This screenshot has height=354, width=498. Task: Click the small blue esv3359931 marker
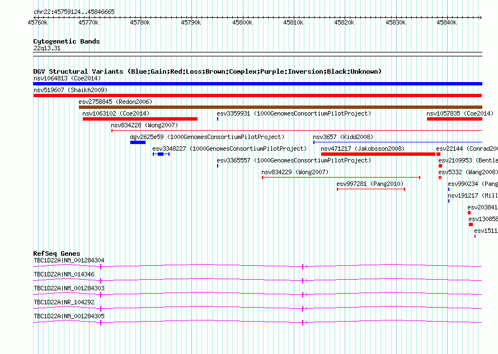218,119
